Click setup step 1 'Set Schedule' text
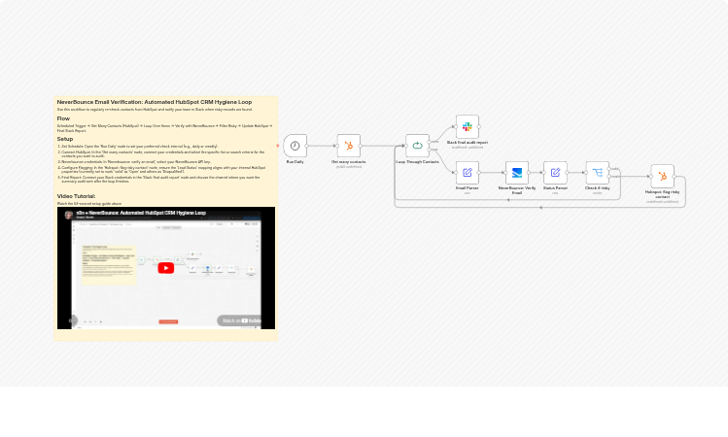728x437 pixels. [x=140, y=146]
